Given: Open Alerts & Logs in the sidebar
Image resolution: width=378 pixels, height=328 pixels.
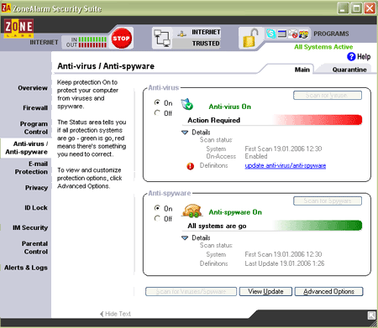Looking at the screenshot, I should (x=26, y=268).
